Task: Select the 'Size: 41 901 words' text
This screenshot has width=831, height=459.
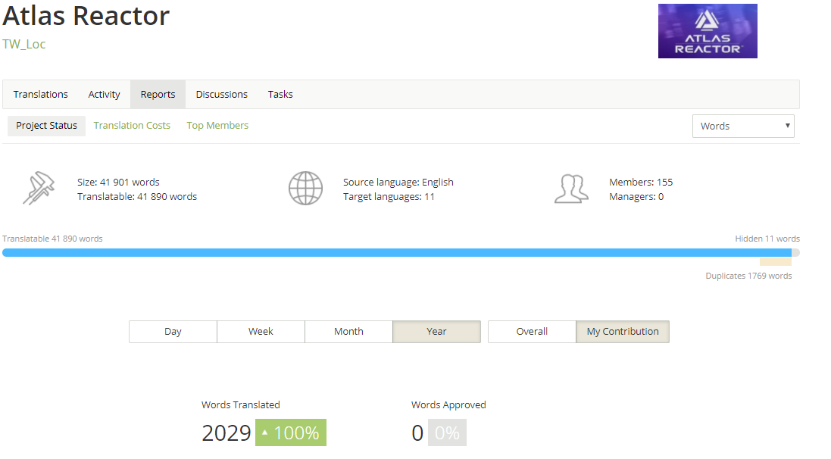Action: [x=118, y=183]
